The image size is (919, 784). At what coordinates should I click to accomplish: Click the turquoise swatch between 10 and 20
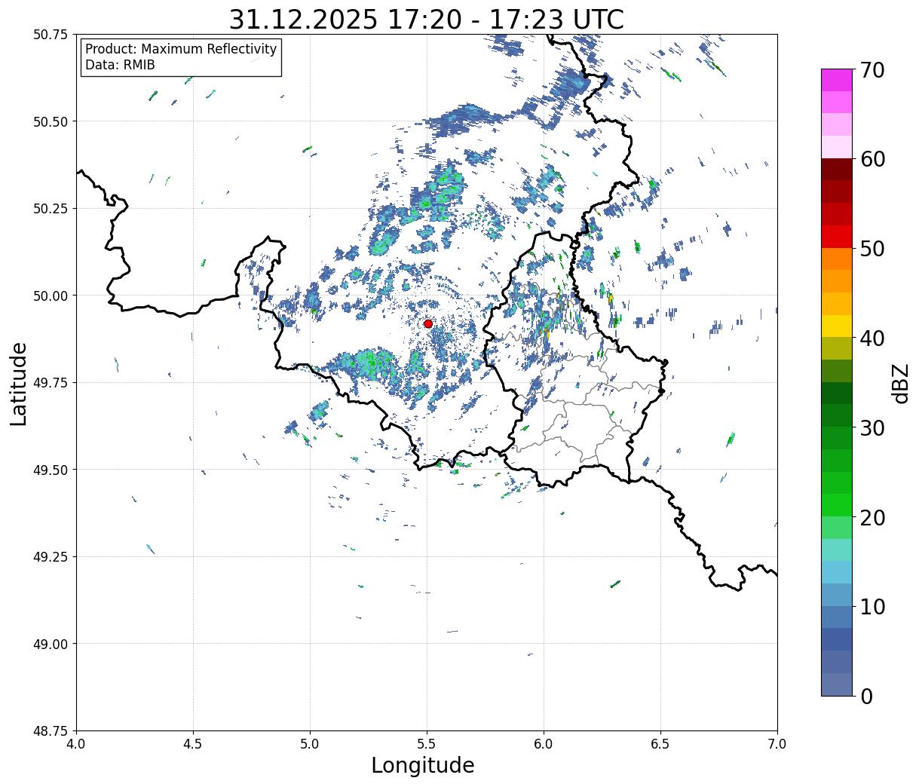[837, 550]
